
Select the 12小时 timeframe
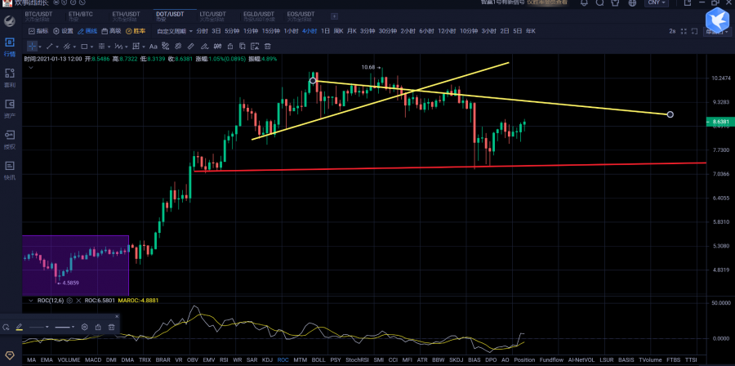coord(447,31)
